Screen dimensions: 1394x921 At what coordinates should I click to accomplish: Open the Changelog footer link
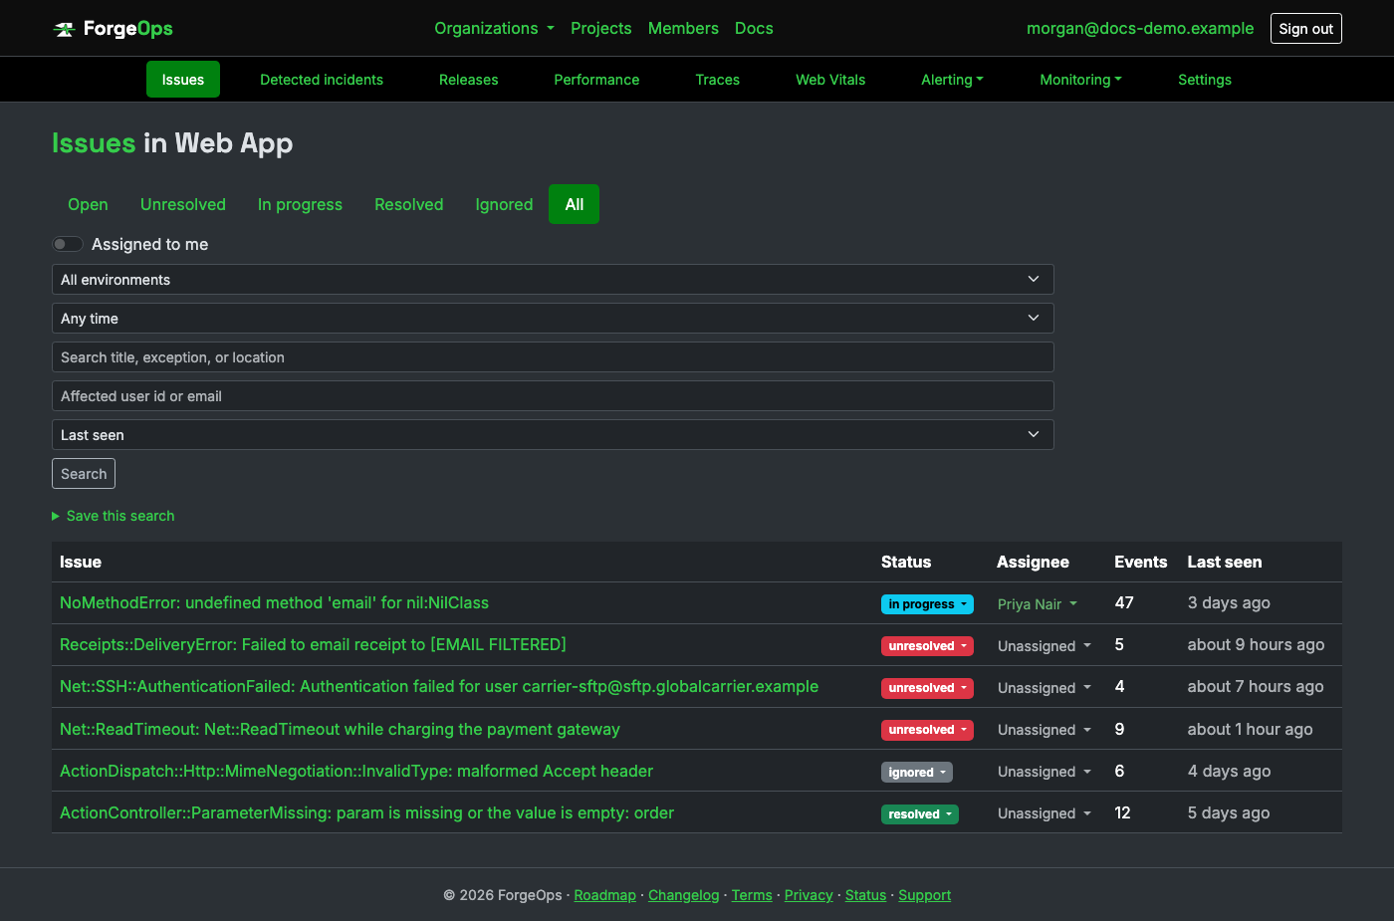pyautogui.click(x=683, y=895)
